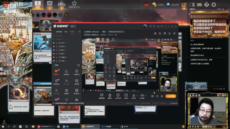The width and height of the screenshot is (230, 129).
Task: Open the 房管助手 room manager tool
Action: tap(66, 72)
